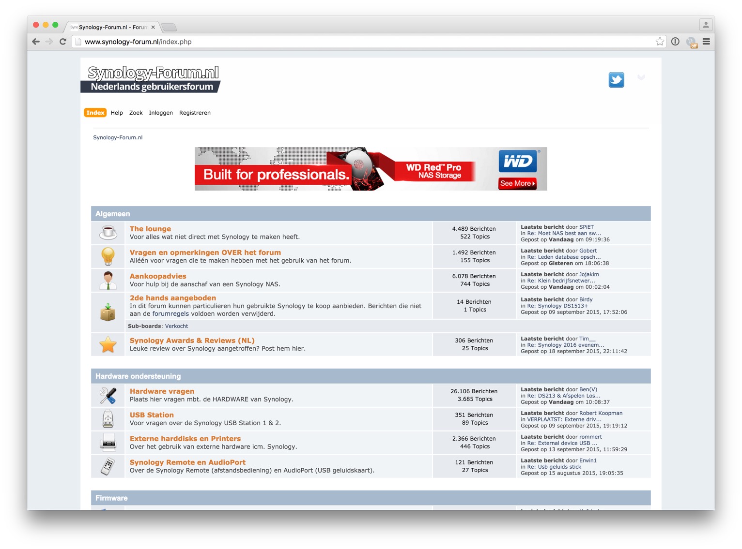Switch to the Help menu item
The height and width of the screenshot is (549, 742).
click(116, 113)
